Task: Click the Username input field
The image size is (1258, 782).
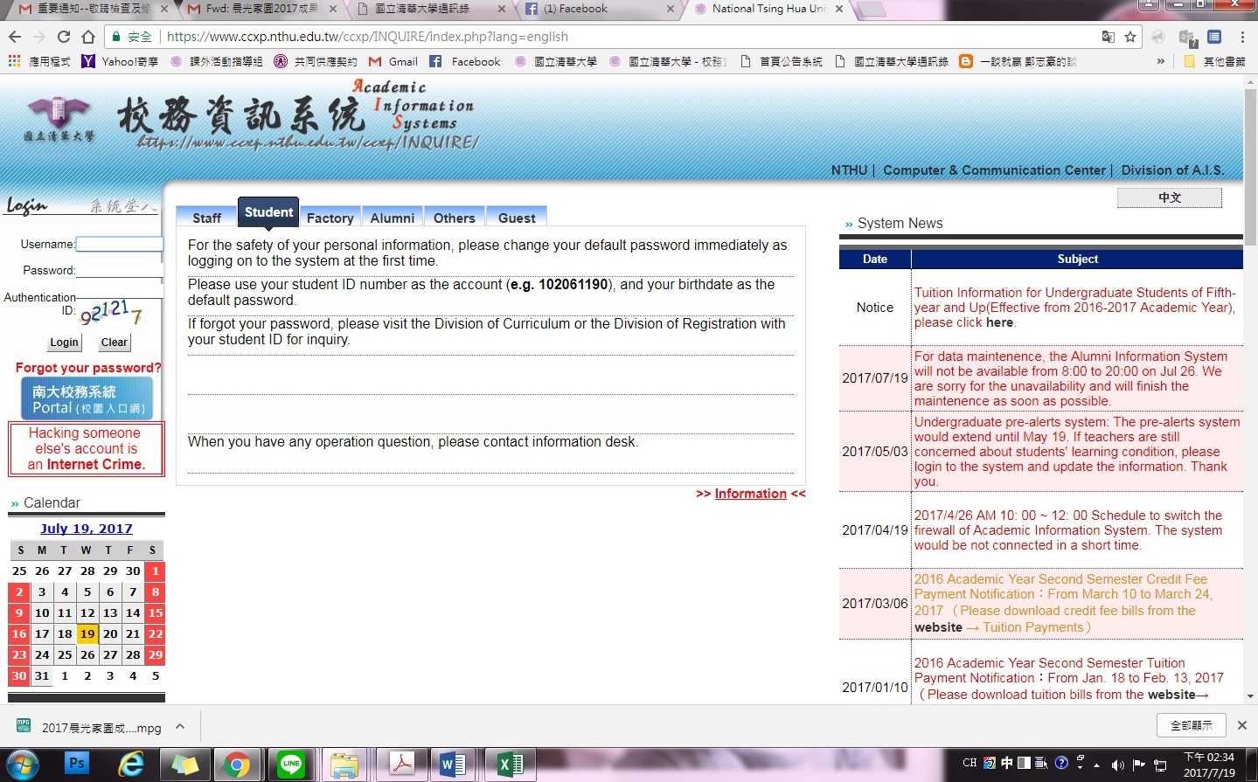Action: coord(119,244)
